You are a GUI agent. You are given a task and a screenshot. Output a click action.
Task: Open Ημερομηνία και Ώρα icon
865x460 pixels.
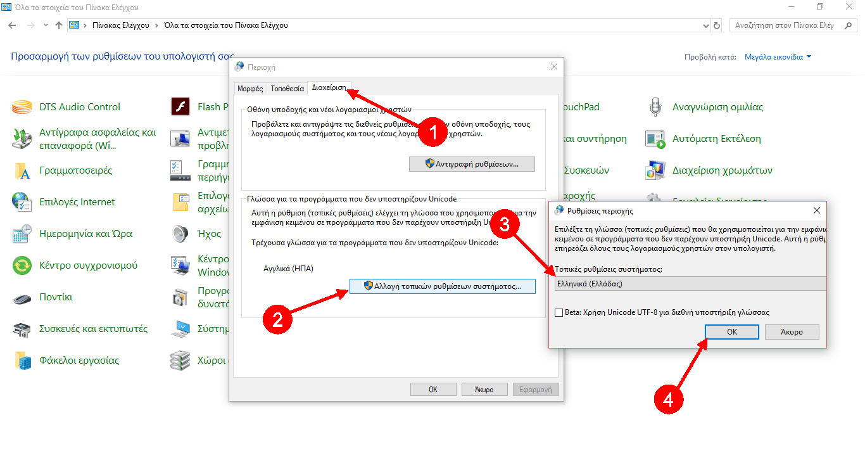[x=22, y=234]
